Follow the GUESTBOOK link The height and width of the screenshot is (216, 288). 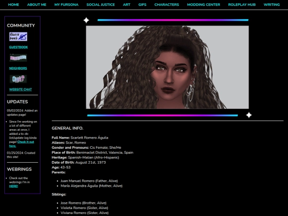pyautogui.click(x=19, y=47)
